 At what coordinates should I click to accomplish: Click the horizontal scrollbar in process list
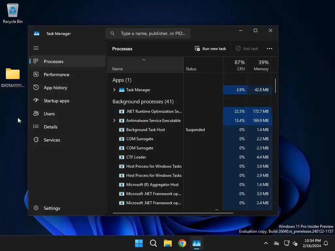tap(173, 213)
